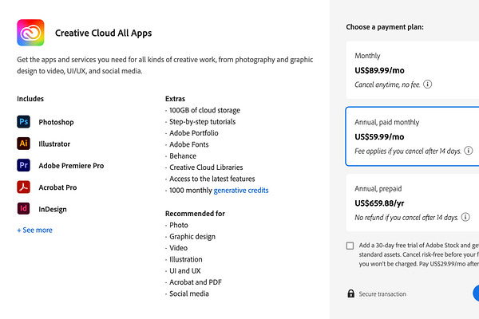Click the Acrobat and PDF recommendation item

(x=196, y=282)
